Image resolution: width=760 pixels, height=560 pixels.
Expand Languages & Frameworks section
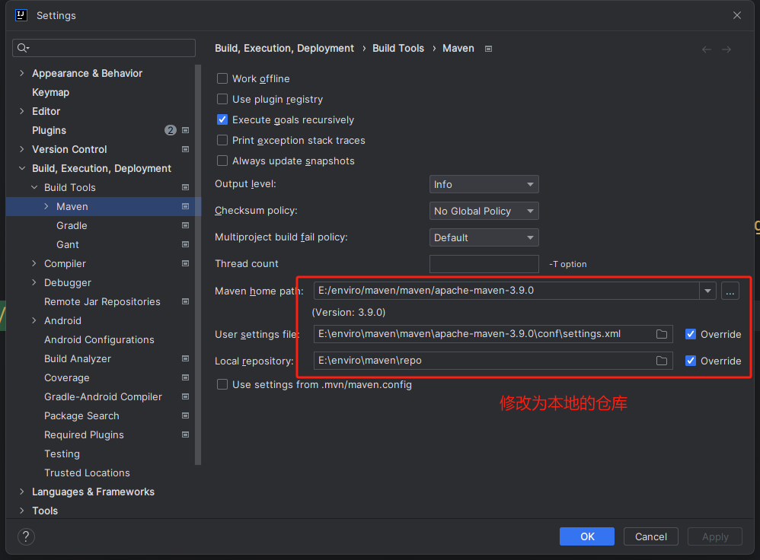click(x=22, y=492)
